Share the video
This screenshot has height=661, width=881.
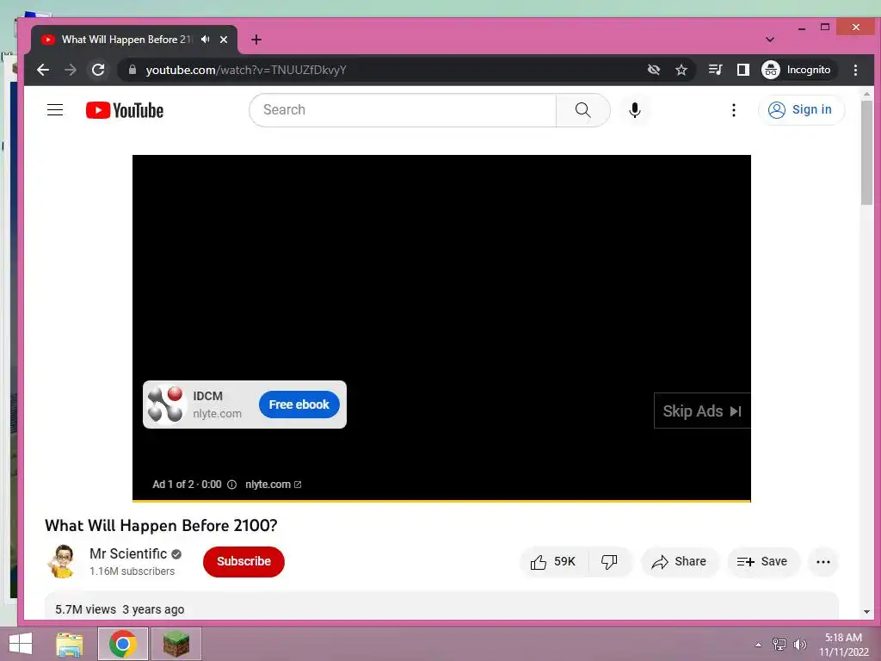(x=680, y=561)
